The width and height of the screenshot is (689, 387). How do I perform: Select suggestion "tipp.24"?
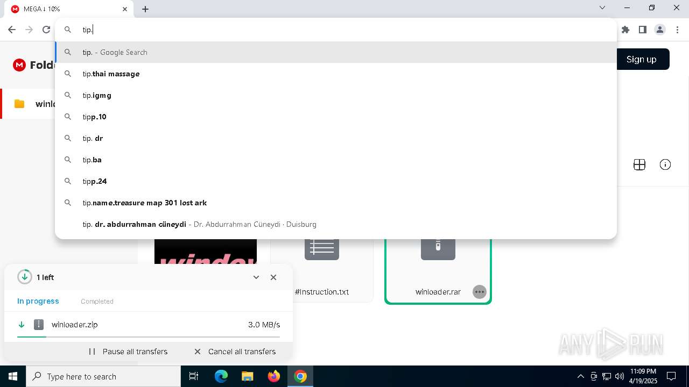(x=336, y=181)
